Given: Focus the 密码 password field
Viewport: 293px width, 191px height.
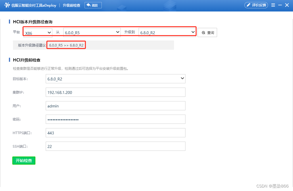Looking at the screenshot, I should click(x=116, y=119).
